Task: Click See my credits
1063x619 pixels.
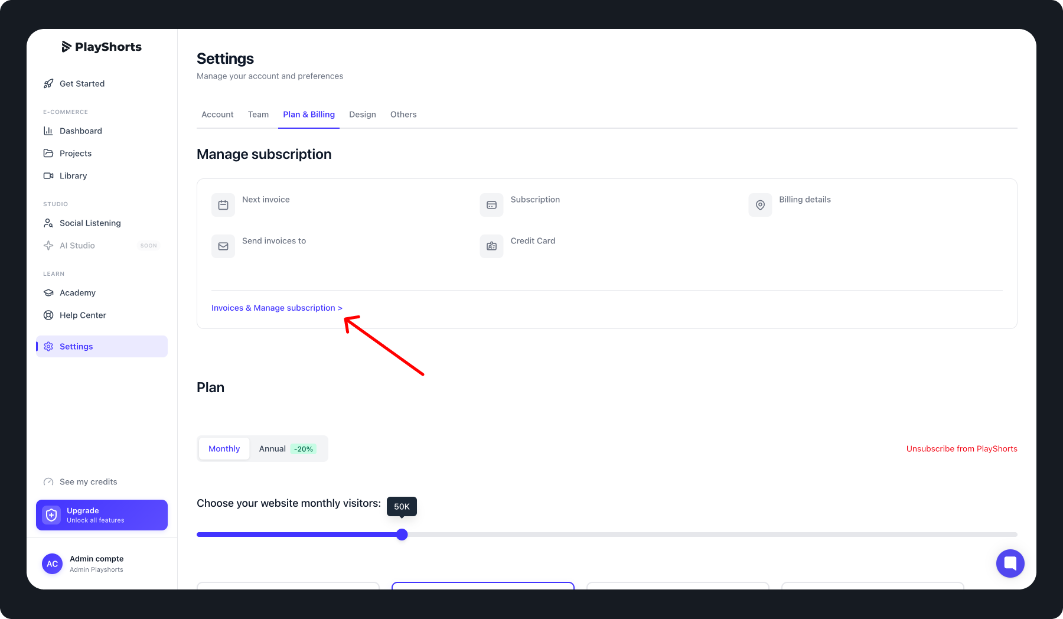Action: pyautogui.click(x=89, y=482)
